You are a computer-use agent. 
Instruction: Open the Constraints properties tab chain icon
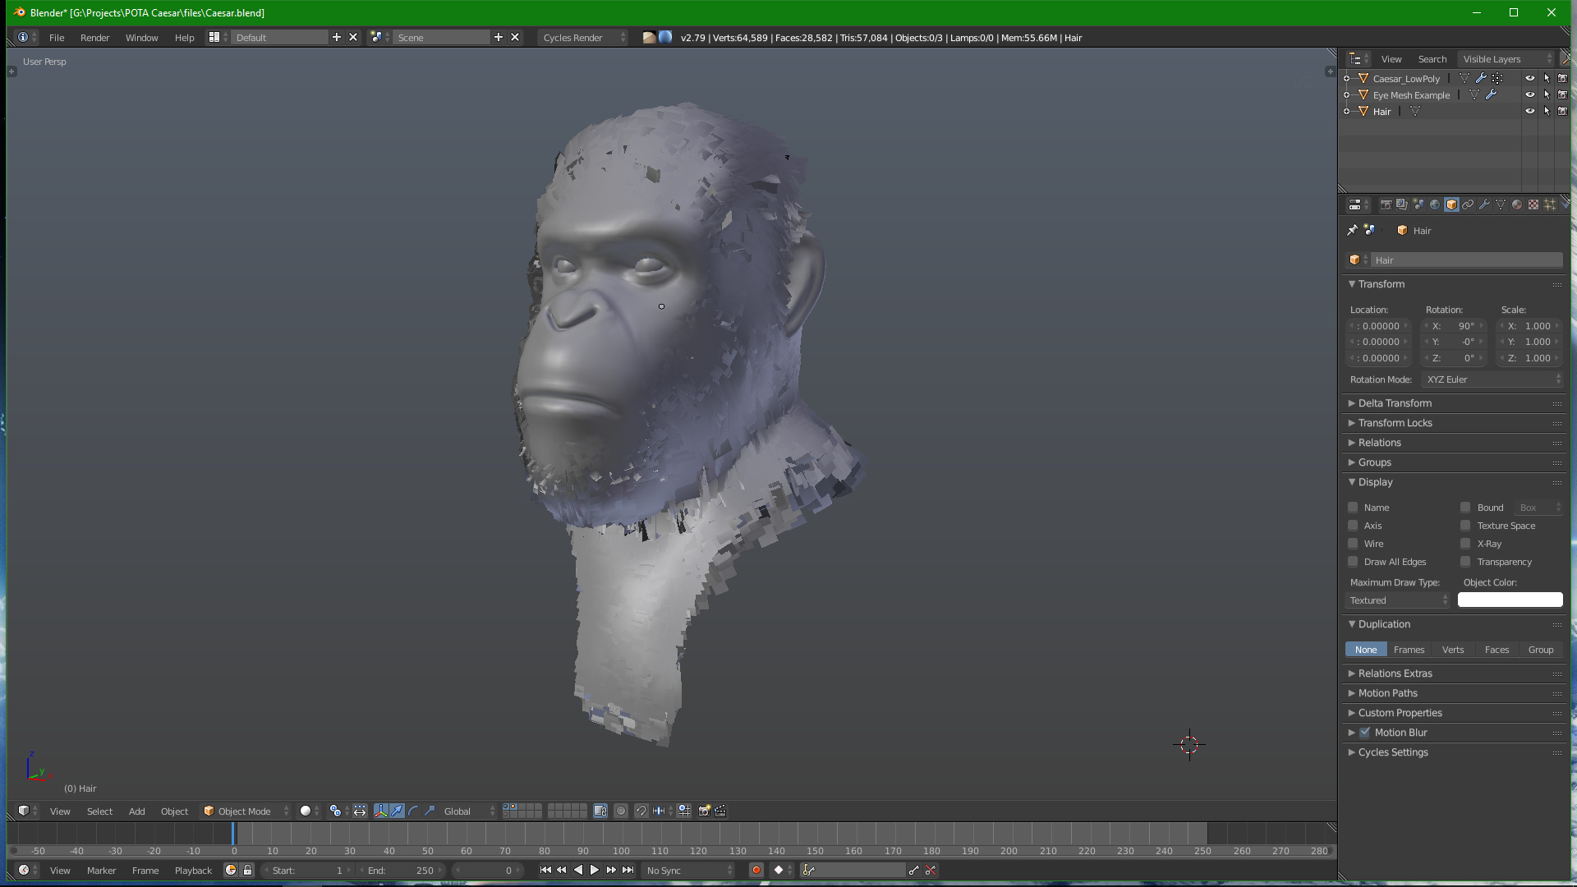tap(1468, 205)
